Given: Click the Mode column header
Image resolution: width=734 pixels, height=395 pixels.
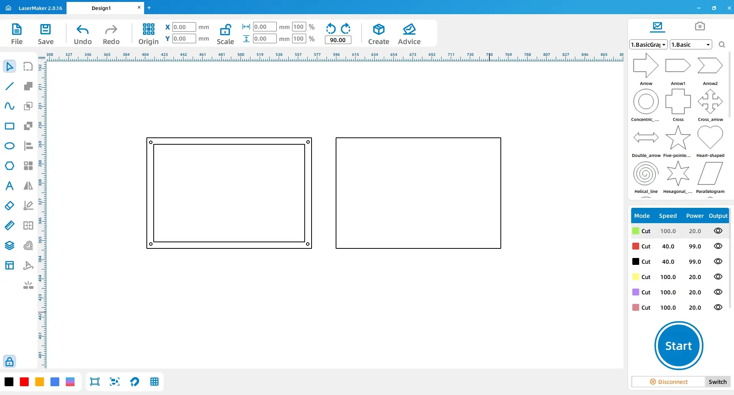Looking at the screenshot, I should [642, 215].
